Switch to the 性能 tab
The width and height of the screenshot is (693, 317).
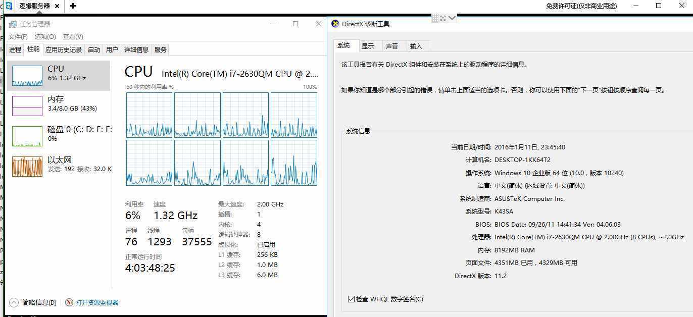(x=33, y=49)
